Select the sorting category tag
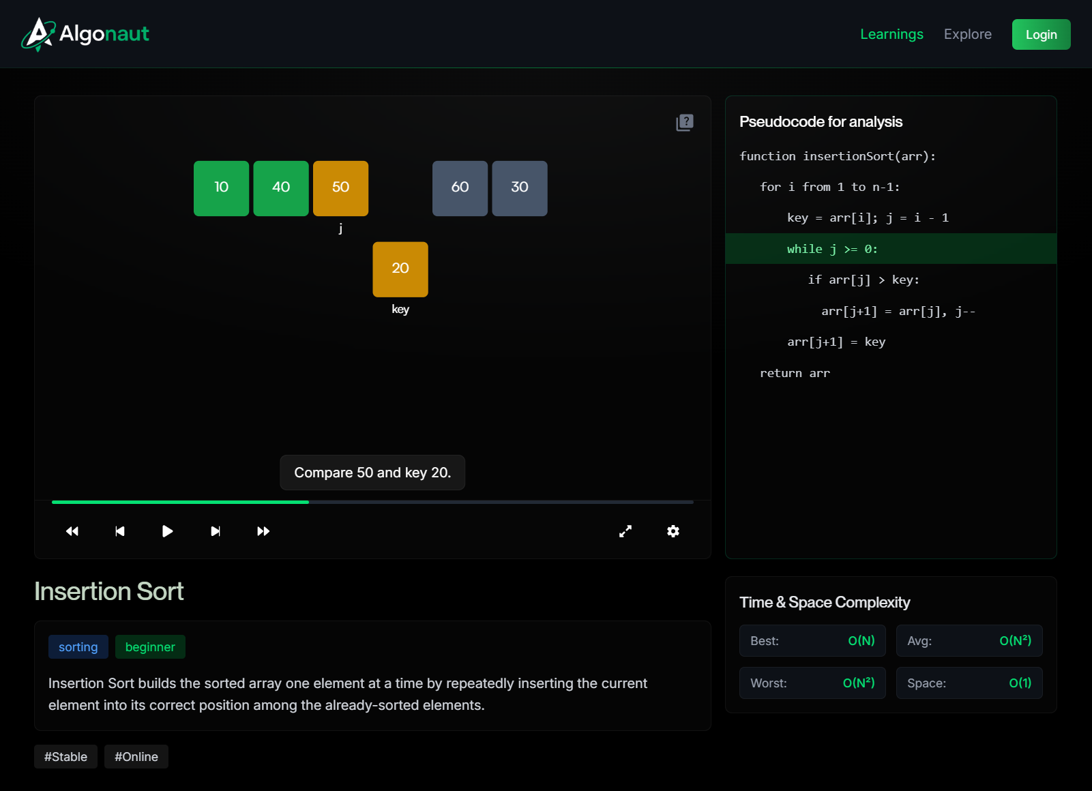The width and height of the screenshot is (1092, 791). coord(78,647)
